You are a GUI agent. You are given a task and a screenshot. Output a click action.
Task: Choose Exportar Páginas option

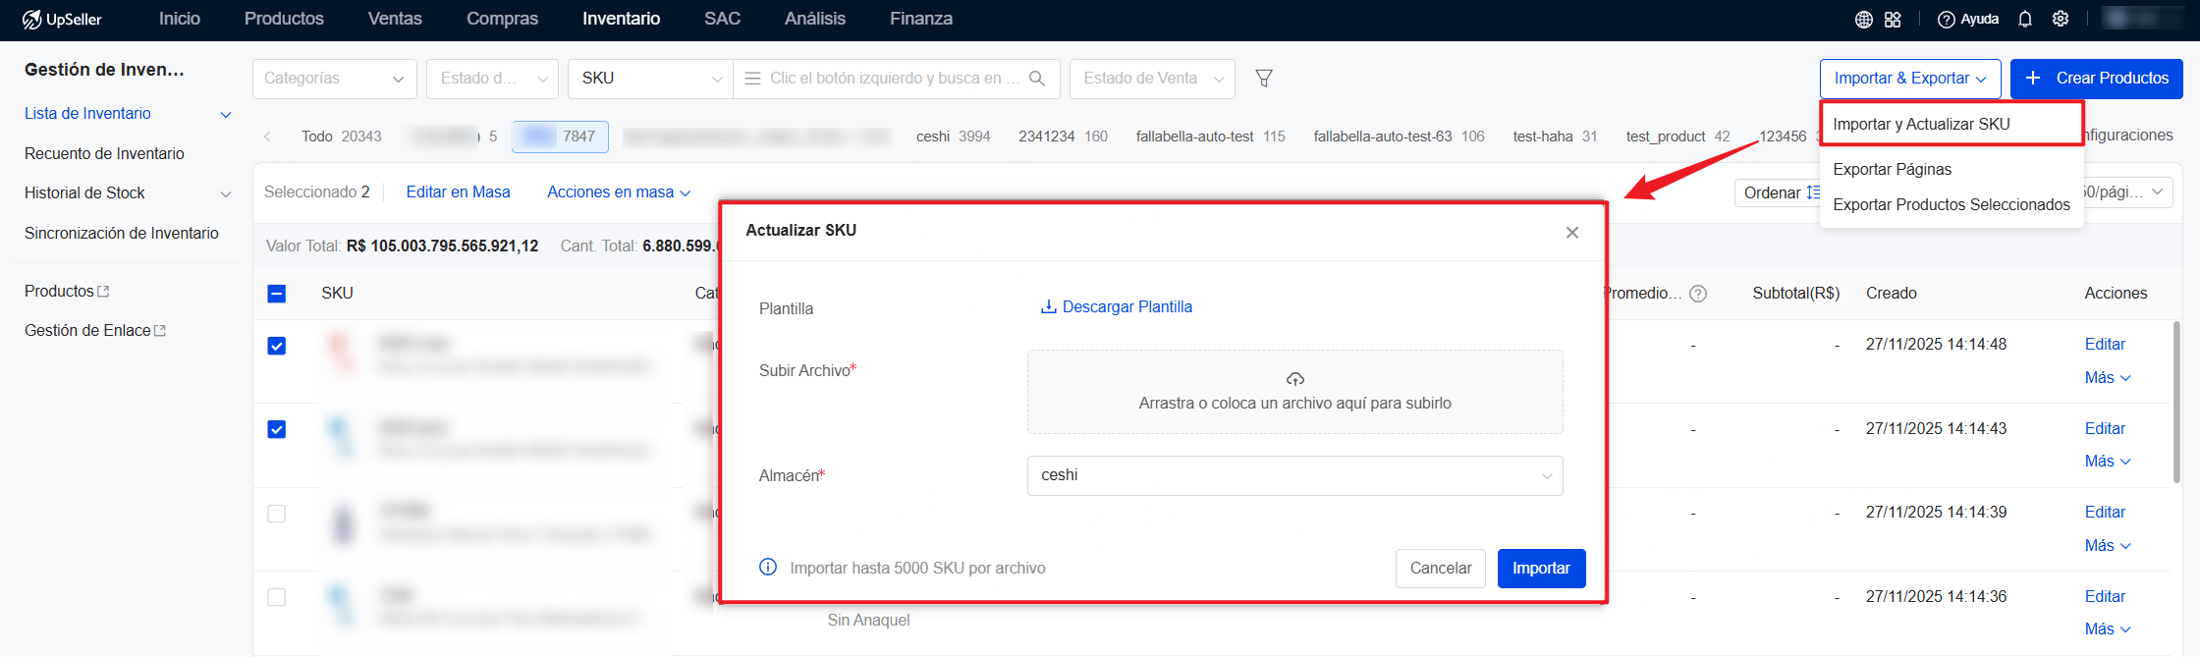click(1892, 169)
